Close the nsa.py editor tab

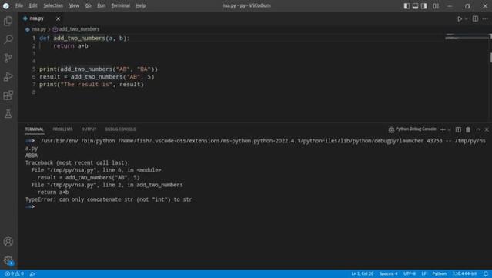tap(58, 18)
